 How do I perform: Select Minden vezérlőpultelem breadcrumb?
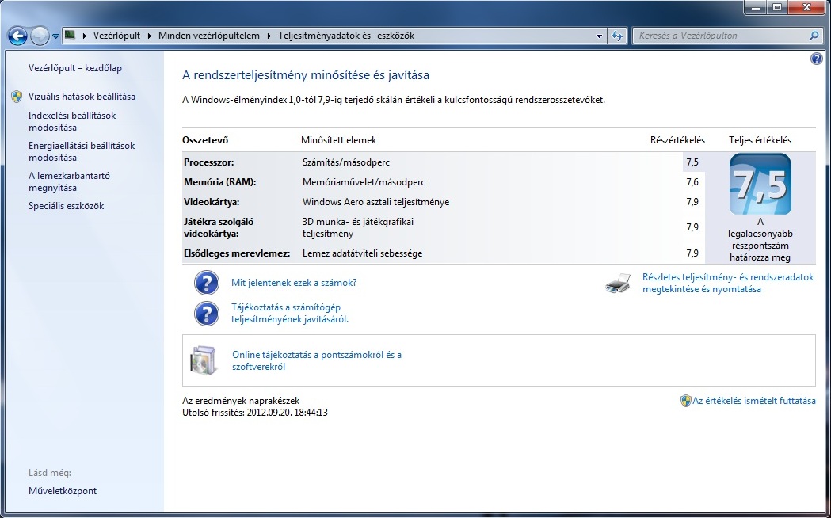click(x=209, y=36)
